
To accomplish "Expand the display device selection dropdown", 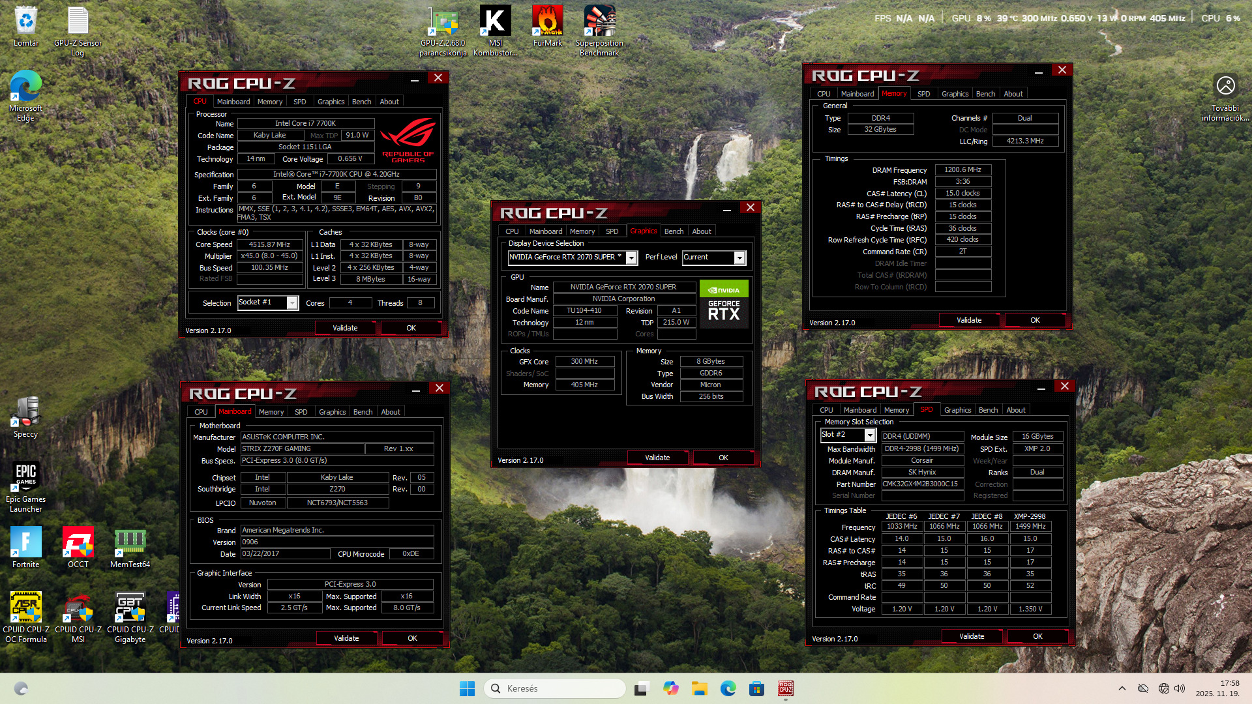I will click(x=631, y=257).
